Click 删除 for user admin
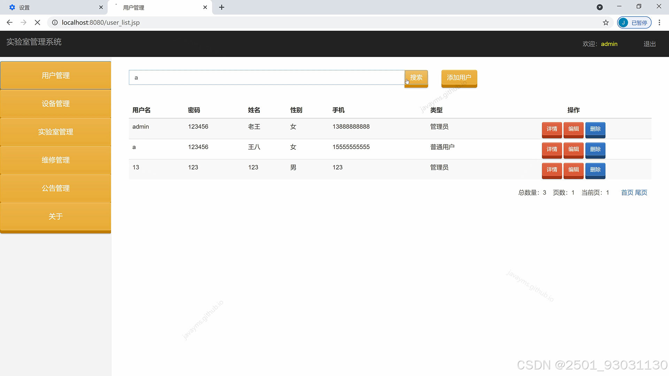The width and height of the screenshot is (669, 376). coord(595,130)
